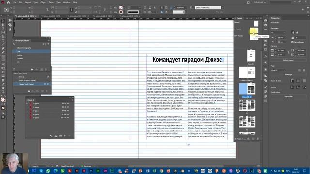The height and width of the screenshot is (174, 310).
Task: Click the fill color swatch in Control bar
Action: 121,8
